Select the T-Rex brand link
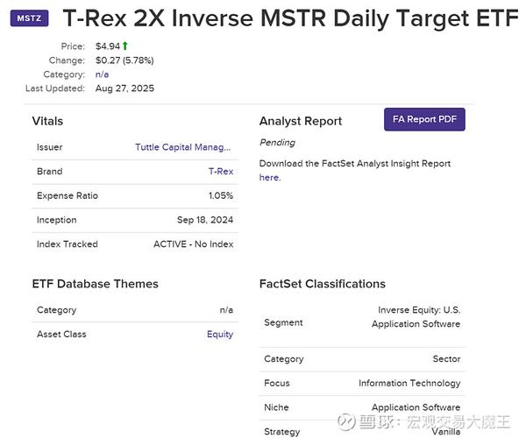Viewport: 526px width, 438px height. [x=221, y=172]
